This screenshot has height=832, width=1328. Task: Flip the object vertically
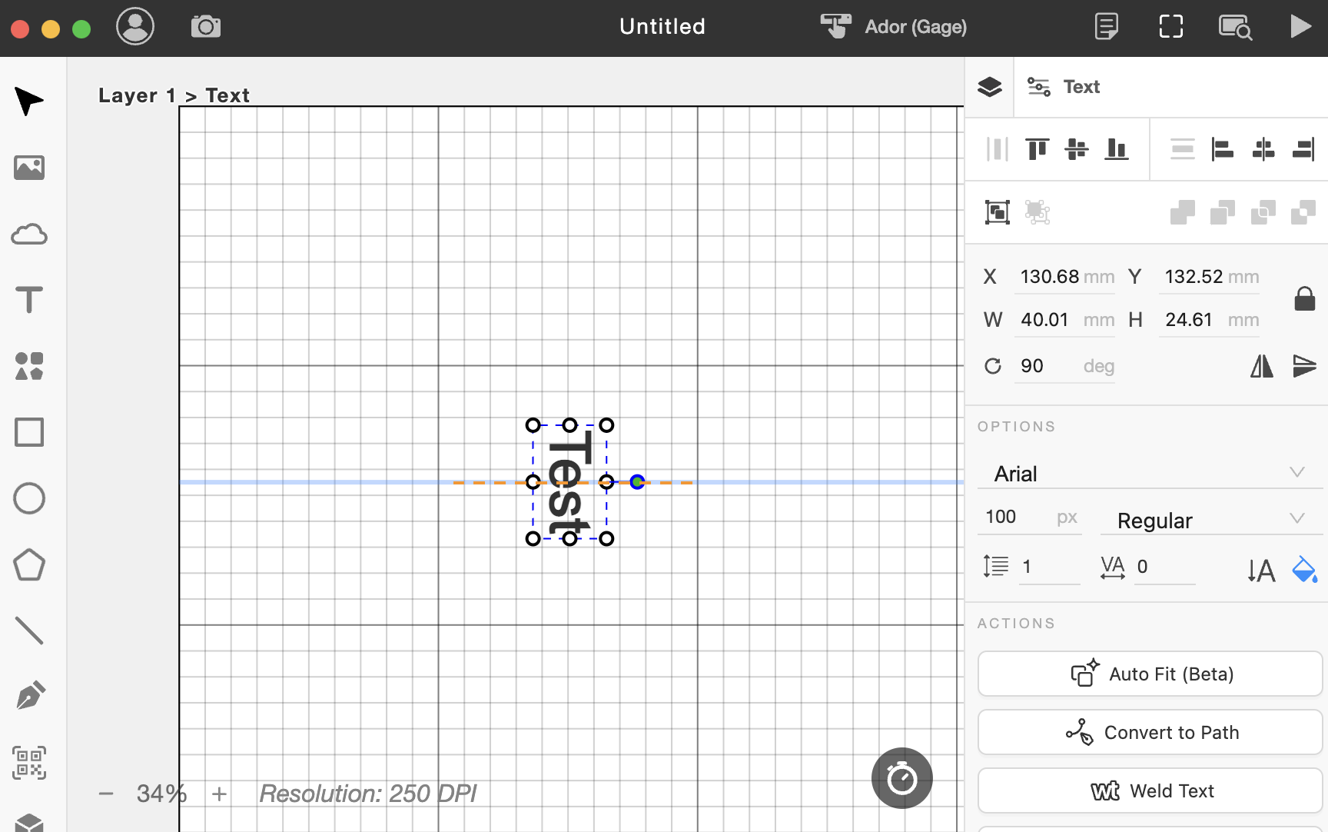pyautogui.click(x=1304, y=366)
